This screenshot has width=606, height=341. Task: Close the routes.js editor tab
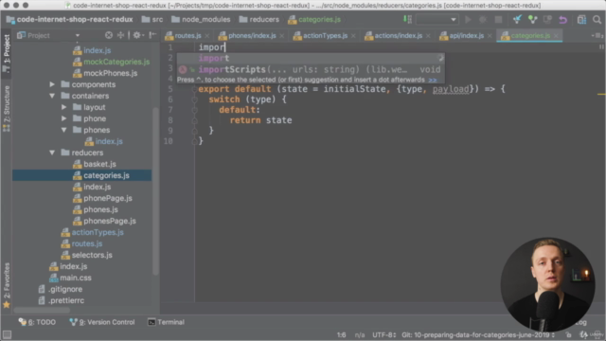click(x=207, y=36)
